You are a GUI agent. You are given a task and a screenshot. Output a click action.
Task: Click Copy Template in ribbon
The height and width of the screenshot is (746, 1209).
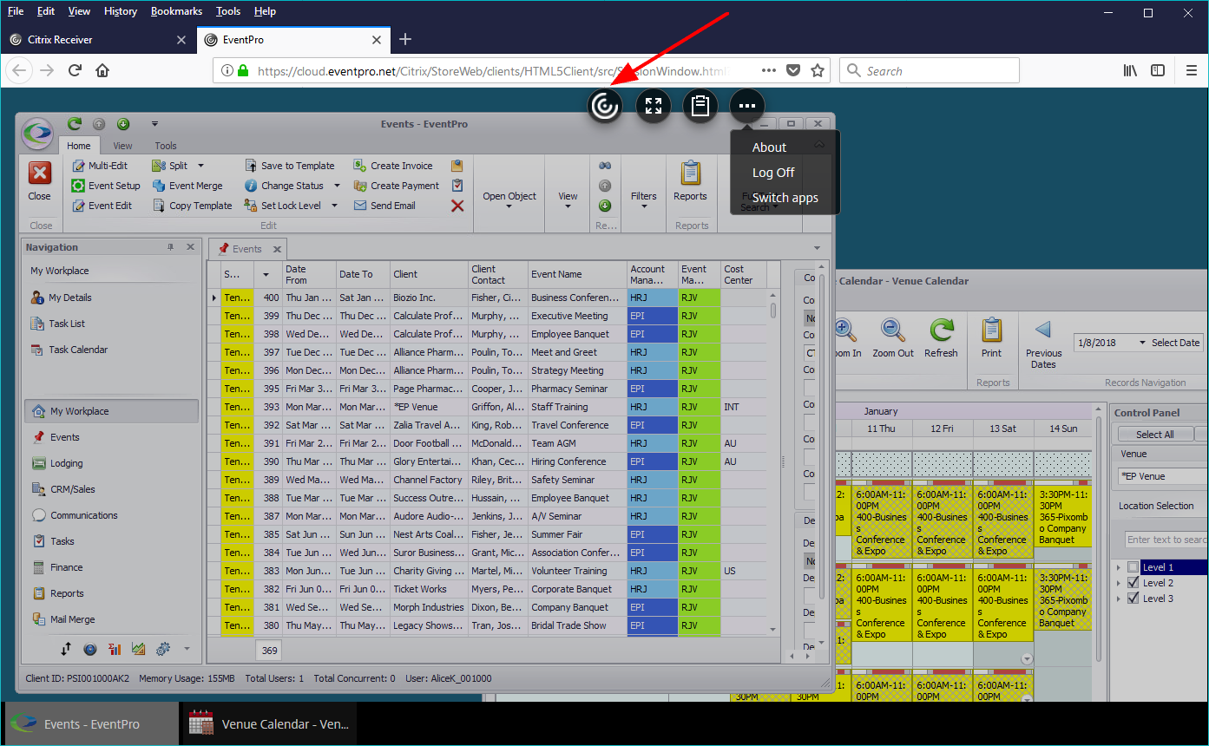[192, 206]
